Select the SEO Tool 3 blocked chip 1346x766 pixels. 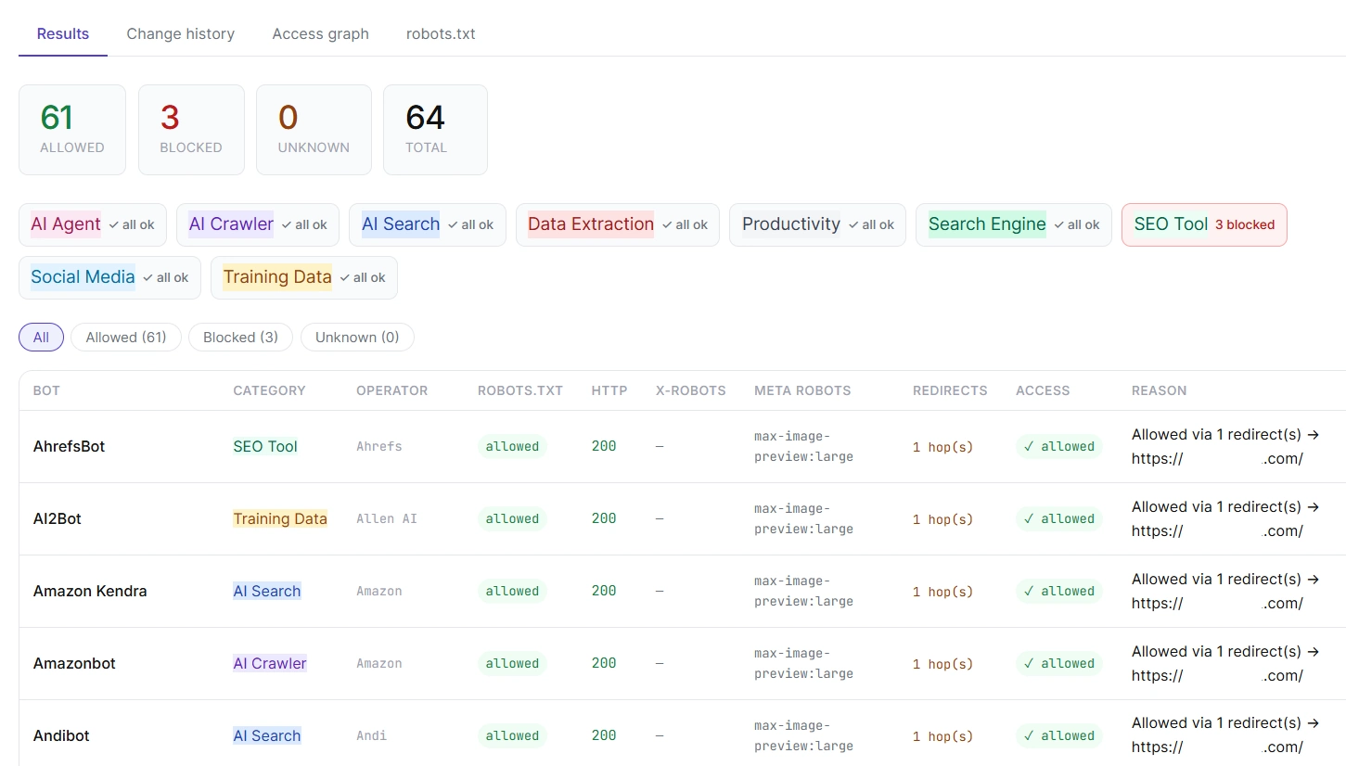coord(1204,224)
